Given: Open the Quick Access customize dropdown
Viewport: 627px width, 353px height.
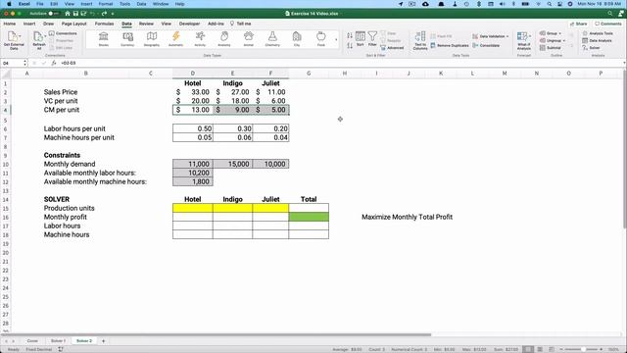Looking at the screenshot, I should click(113, 14).
